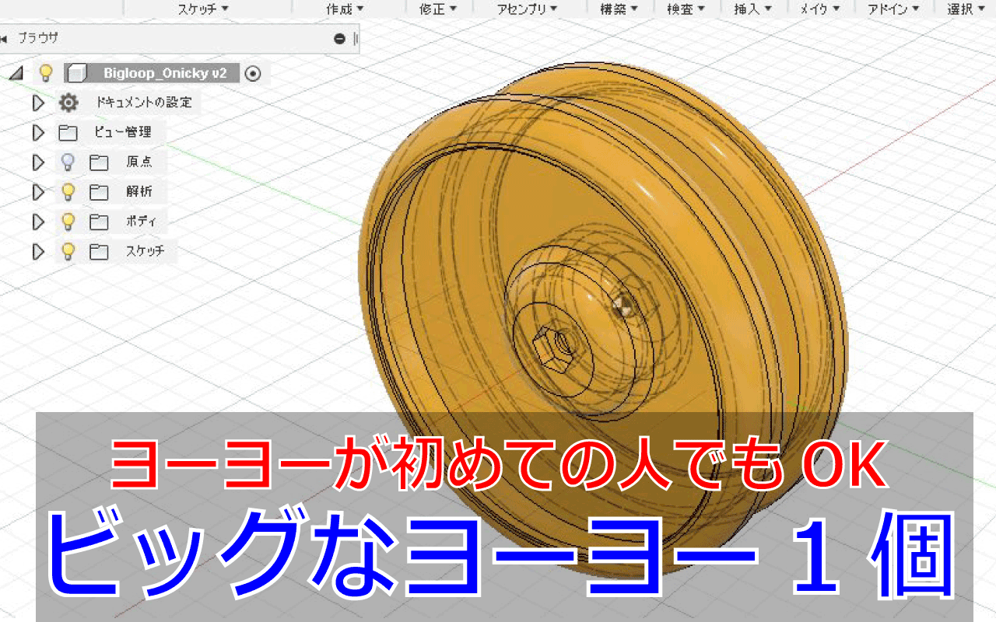The height and width of the screenshot is (622, 996).
Task: Hide the ボディ folder via lightbulb
Action: (68, 222)
